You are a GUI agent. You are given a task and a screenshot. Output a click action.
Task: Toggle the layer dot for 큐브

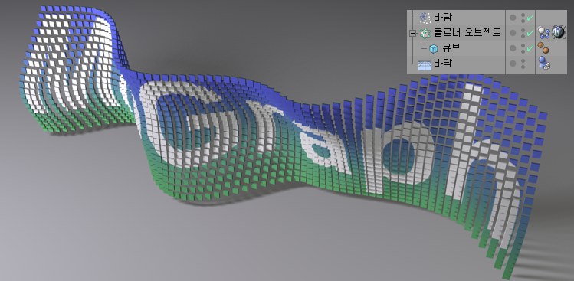[x=513, y=48]
